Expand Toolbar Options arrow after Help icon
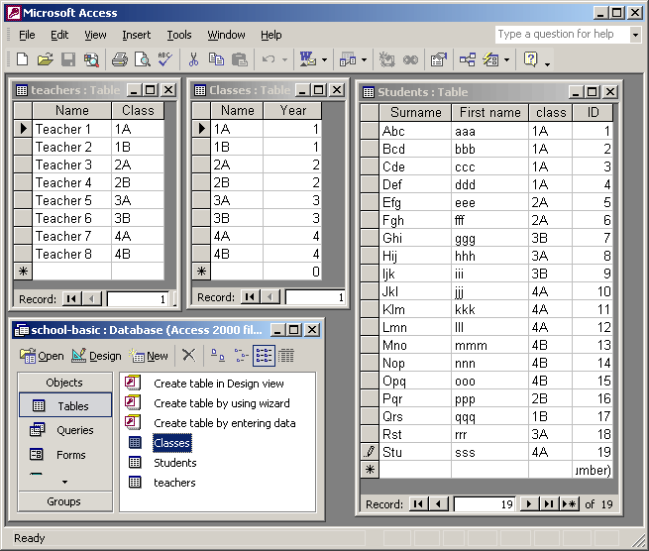Screen dimensions: 649x551 547,62
